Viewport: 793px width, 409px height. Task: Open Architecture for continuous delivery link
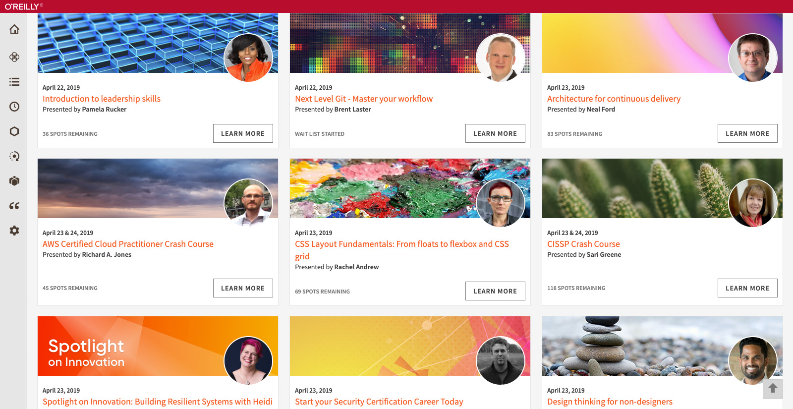coord(614,99)
